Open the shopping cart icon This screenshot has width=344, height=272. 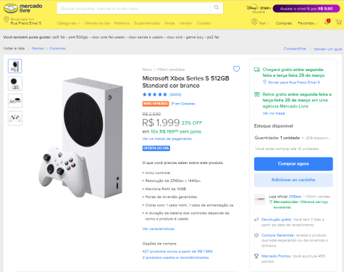[339, 22]
